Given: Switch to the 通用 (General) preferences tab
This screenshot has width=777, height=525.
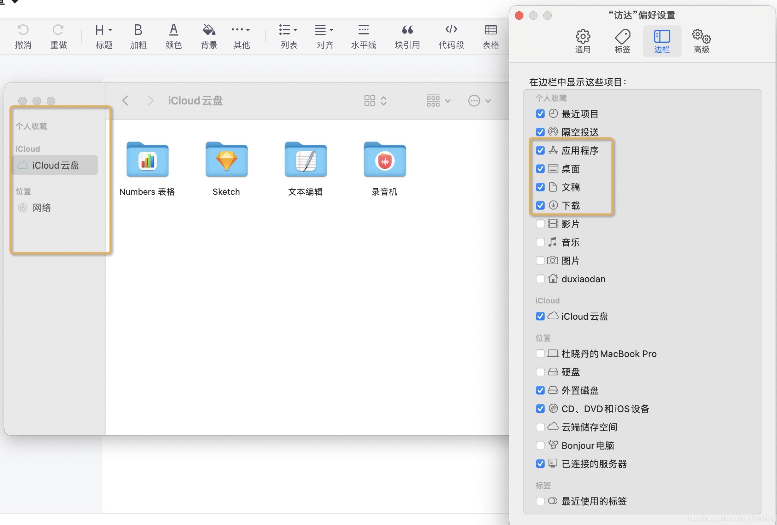Looking at the screenshot, I should point(583,41).
